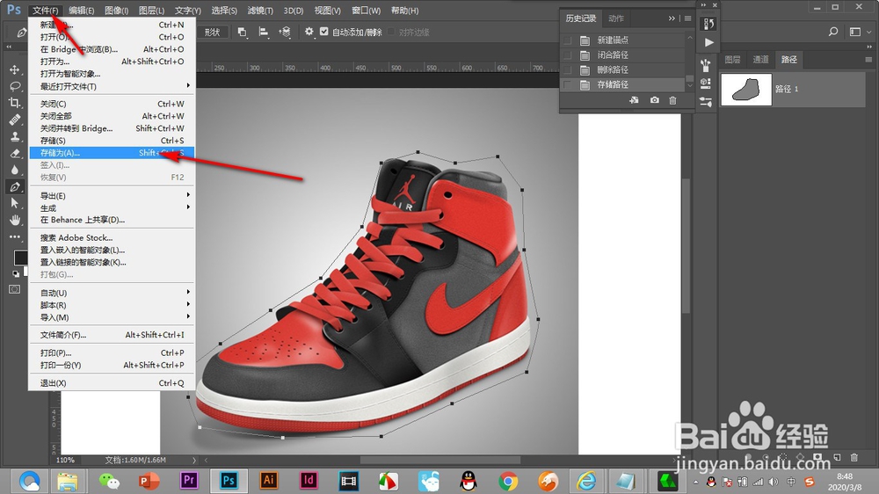879x494 pixels.
Task: Create new snapshot camera icon
Action: tap(654, 100)
